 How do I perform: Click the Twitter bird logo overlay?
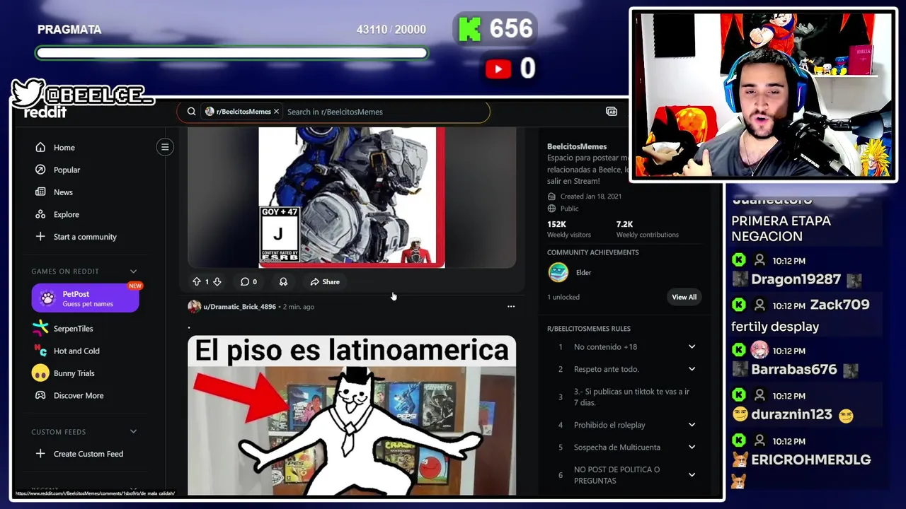[x=28, y=93]
